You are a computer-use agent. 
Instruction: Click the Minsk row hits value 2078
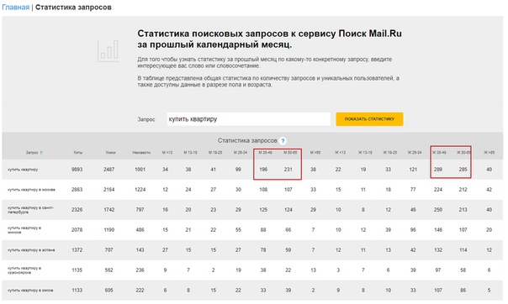pyautogui.click(x=77, y=230)
